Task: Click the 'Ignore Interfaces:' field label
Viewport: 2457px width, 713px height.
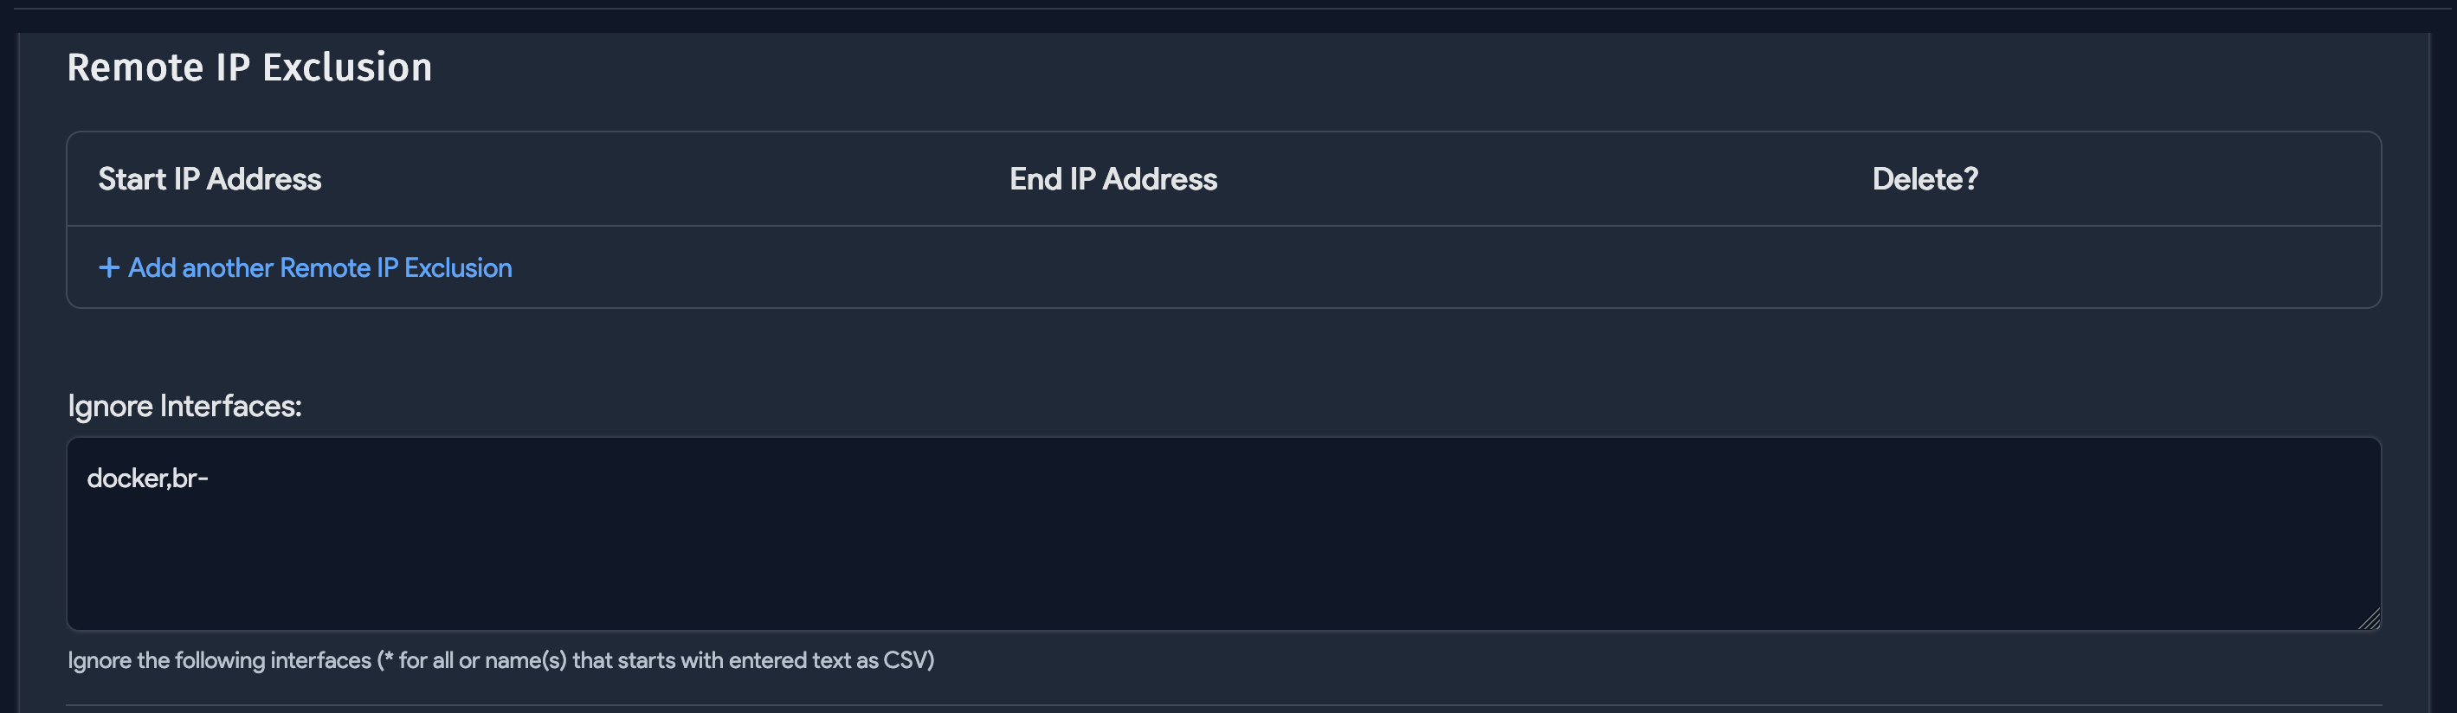Action: [x=184, y=406]
